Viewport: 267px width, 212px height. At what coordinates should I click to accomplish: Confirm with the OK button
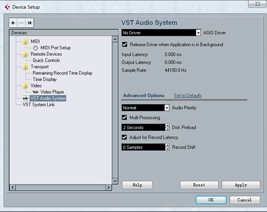click(211, 200)
